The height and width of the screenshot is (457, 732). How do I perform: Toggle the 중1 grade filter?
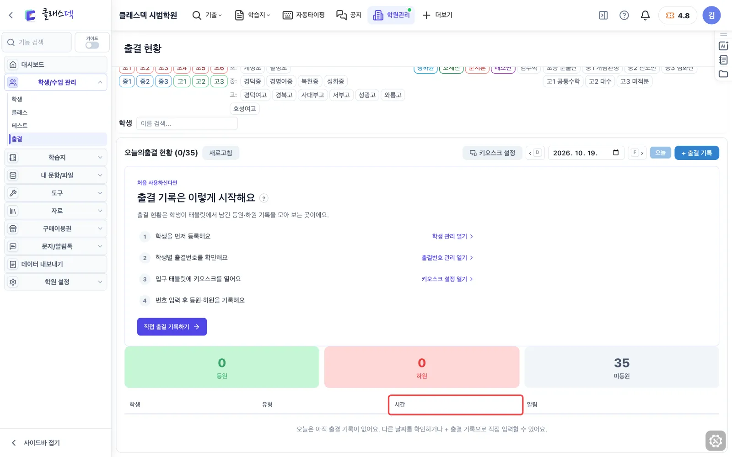(127, 81)
